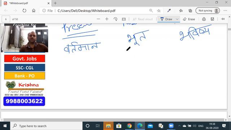Select the Draw tool

[x=166, y=19]
